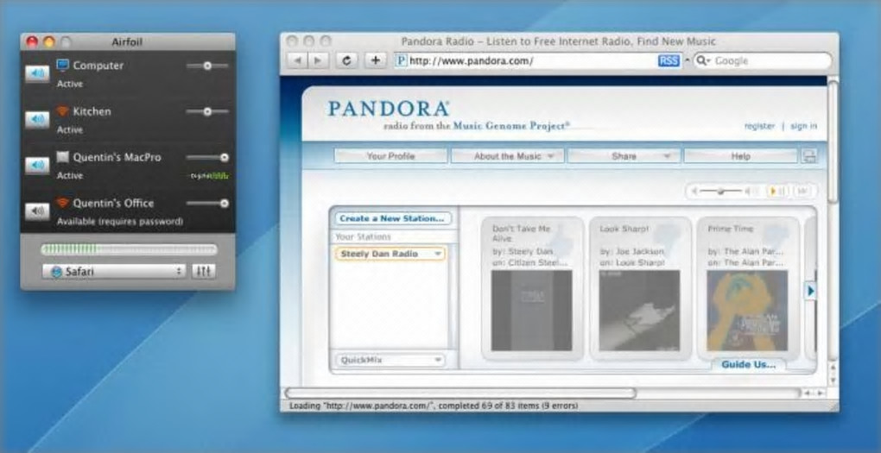Click the Pandora logo

[x=389, y=109]
